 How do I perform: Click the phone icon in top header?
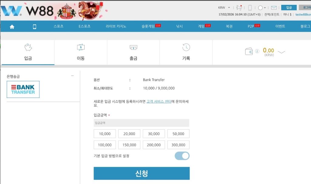pos(250,8)
